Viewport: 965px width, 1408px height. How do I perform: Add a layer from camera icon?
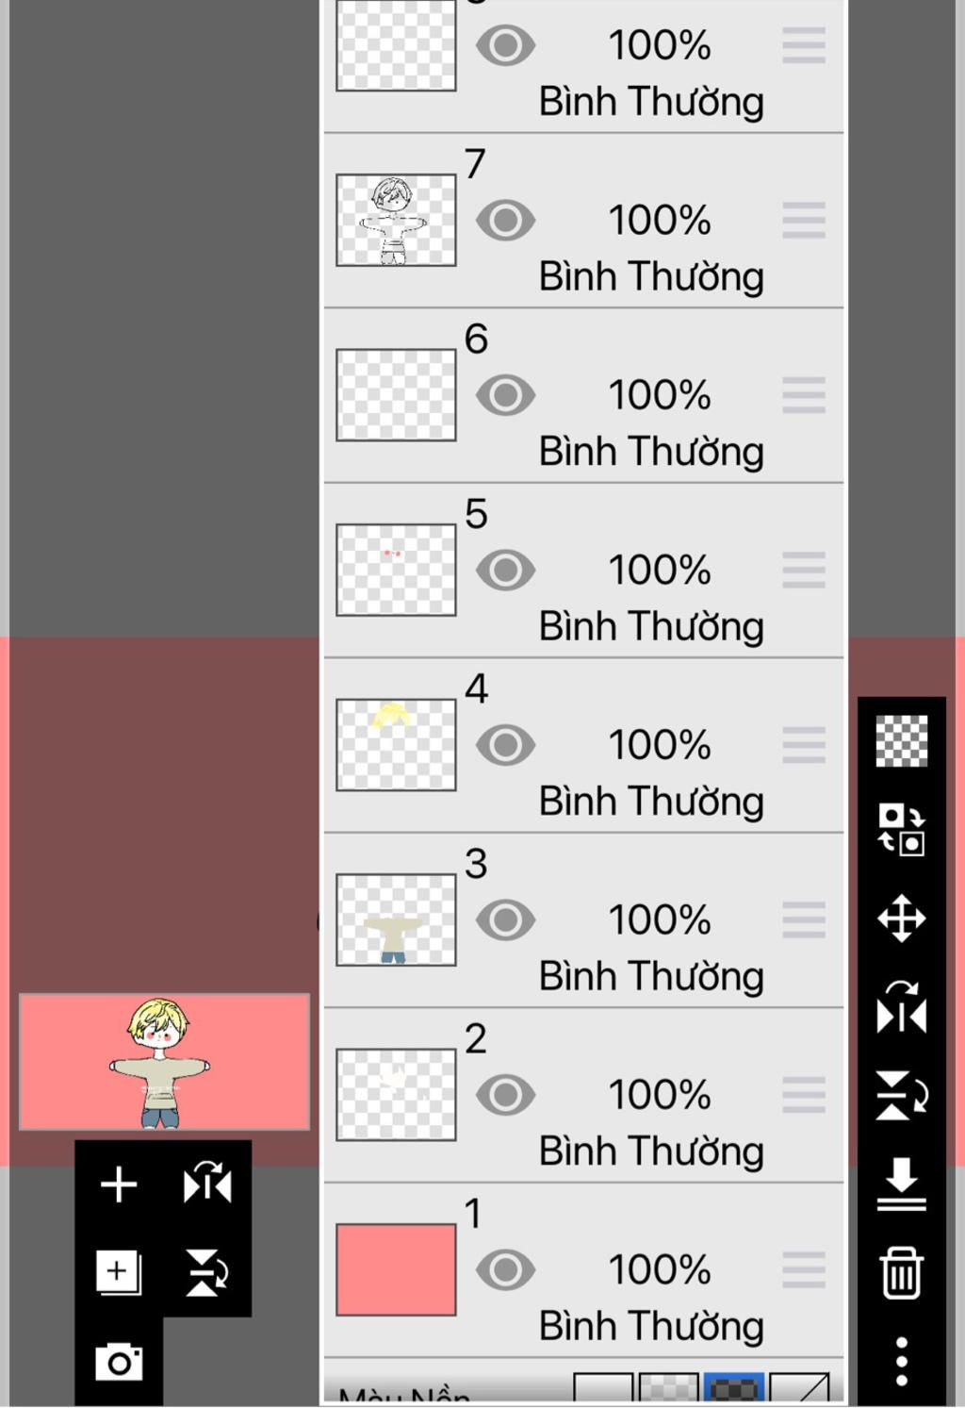(x=119, y=1362)
